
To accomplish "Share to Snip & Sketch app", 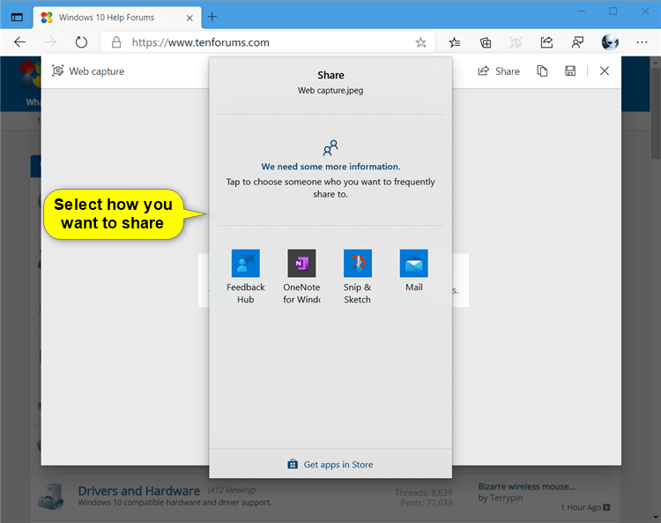I will [x=358, y=276].
